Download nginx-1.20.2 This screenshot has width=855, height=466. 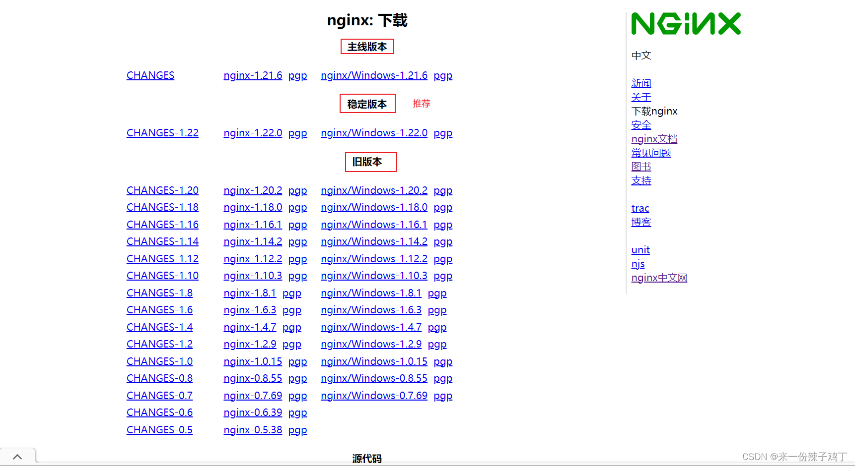253,190
